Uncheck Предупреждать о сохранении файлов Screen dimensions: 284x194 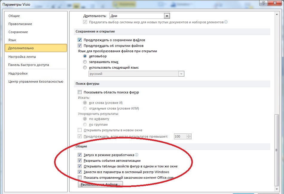click(x=80, y=40)
